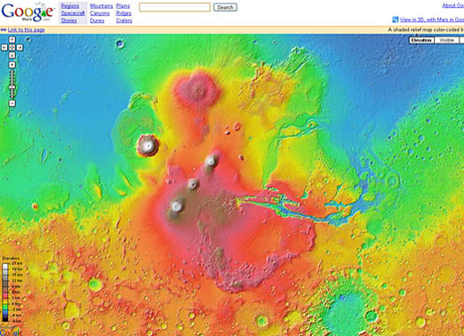Open the Stories category
This screenshot has width=464, height=336.
[x=68, y=20]
